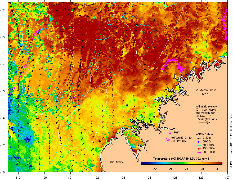Click the '300-600m' depth label
The height and width of the screenshot is (180, 233).
209,152
